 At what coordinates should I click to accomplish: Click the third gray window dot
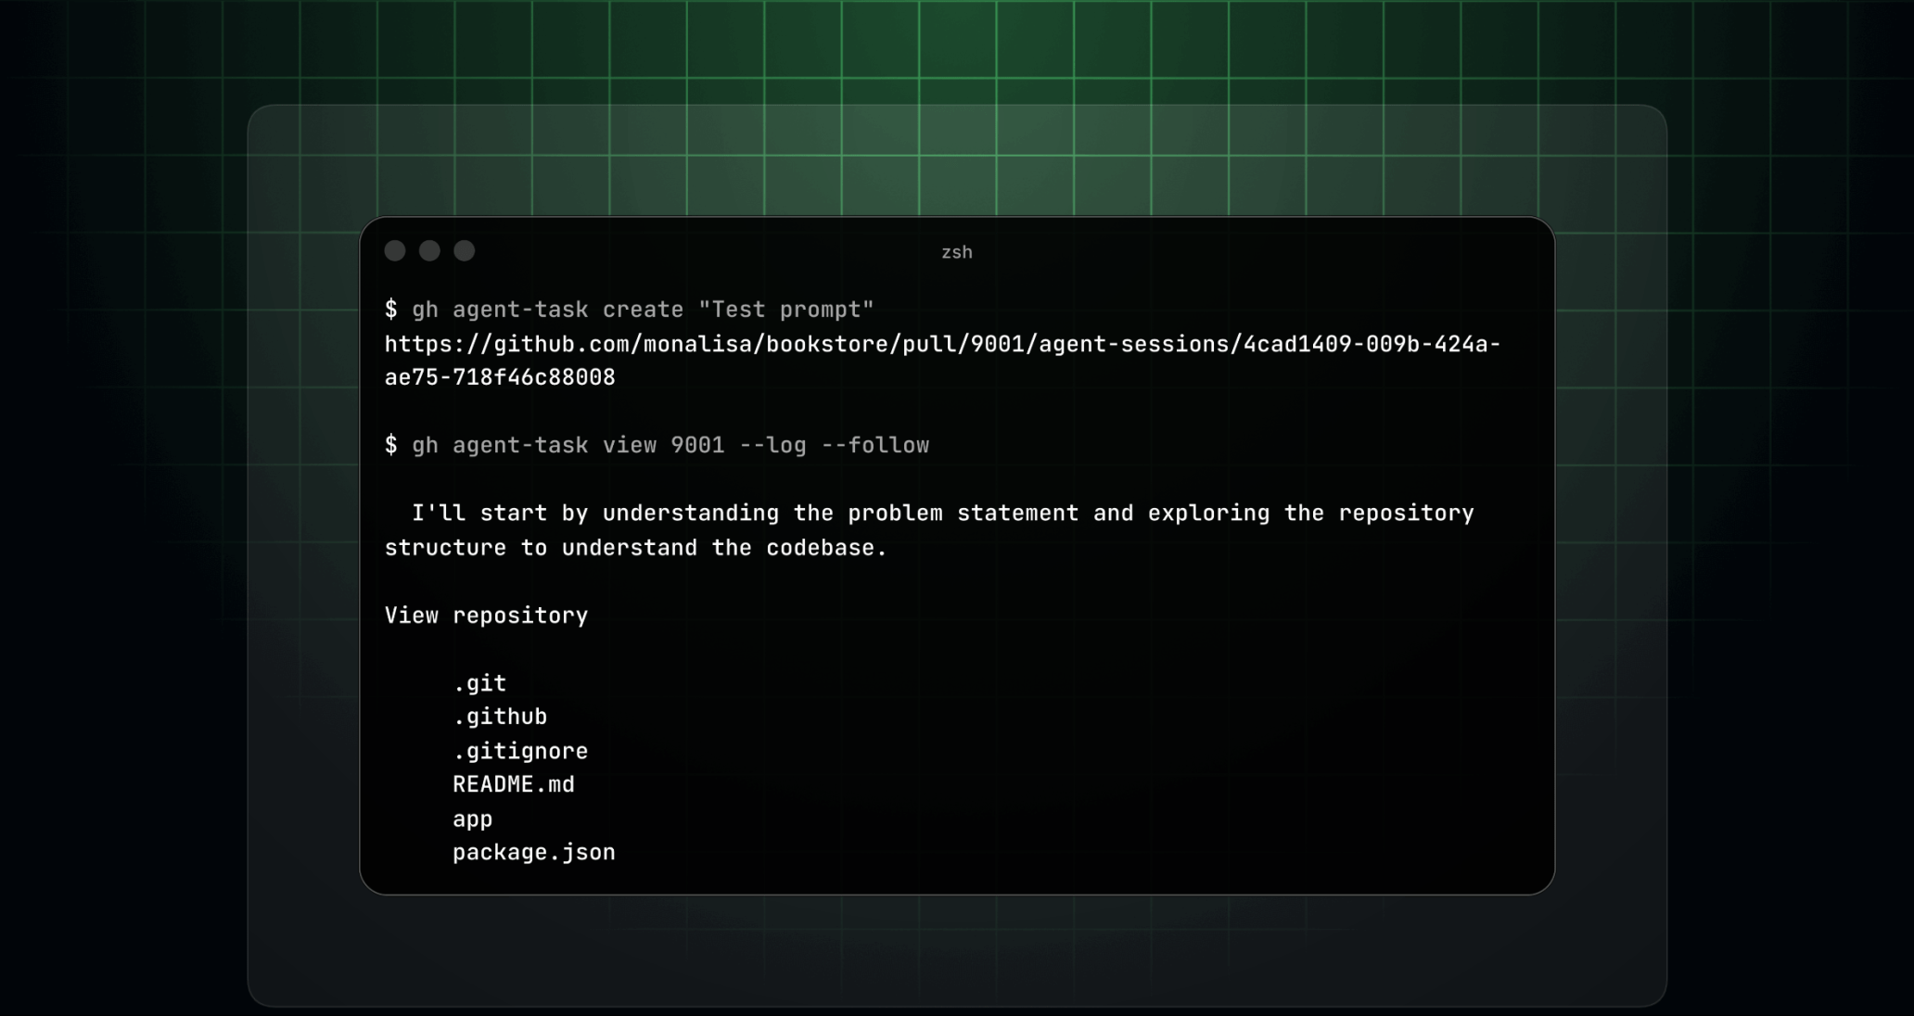pyautogui.click(x=465, y=251)
